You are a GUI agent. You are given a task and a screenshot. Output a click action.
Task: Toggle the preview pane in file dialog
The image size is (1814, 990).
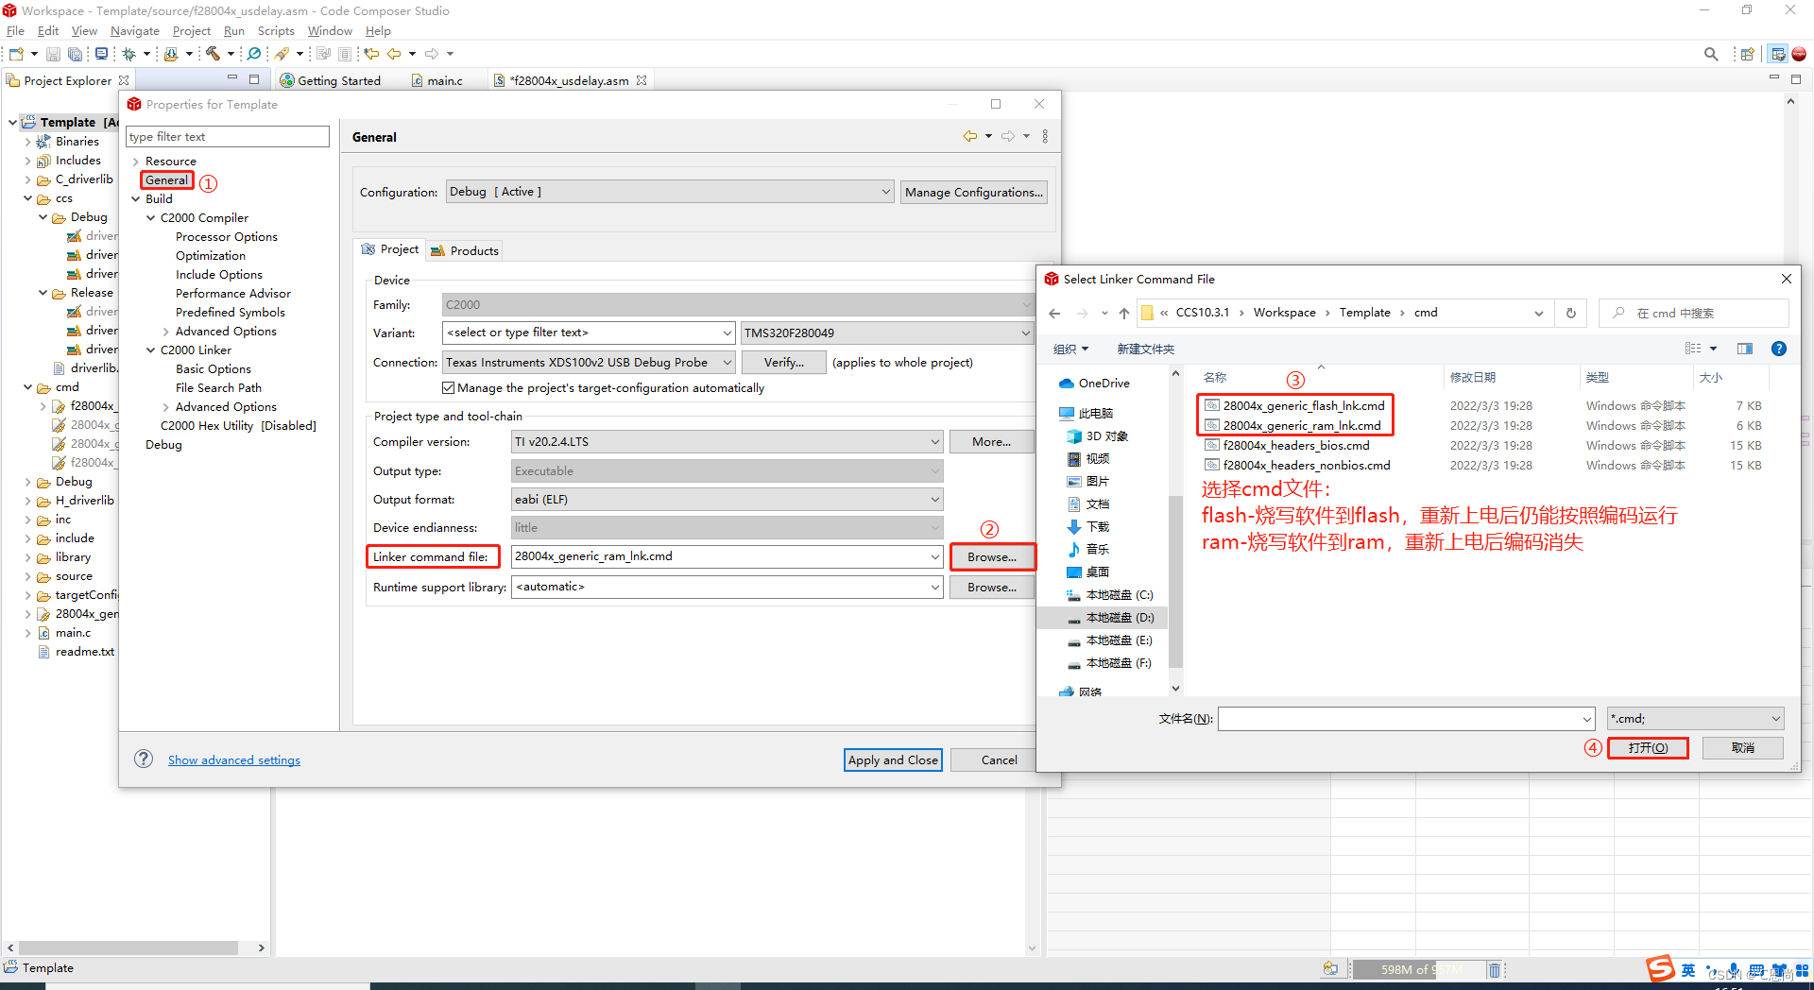point(1745,349)
